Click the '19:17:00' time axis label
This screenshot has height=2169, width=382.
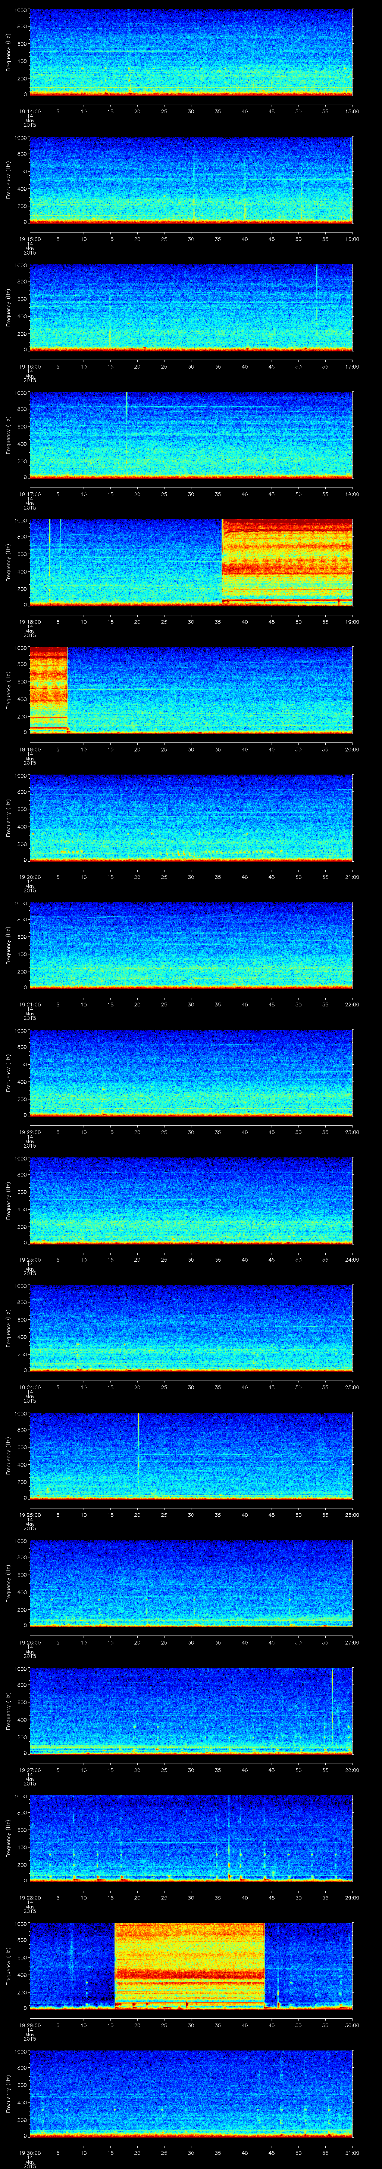coord(29,493)
